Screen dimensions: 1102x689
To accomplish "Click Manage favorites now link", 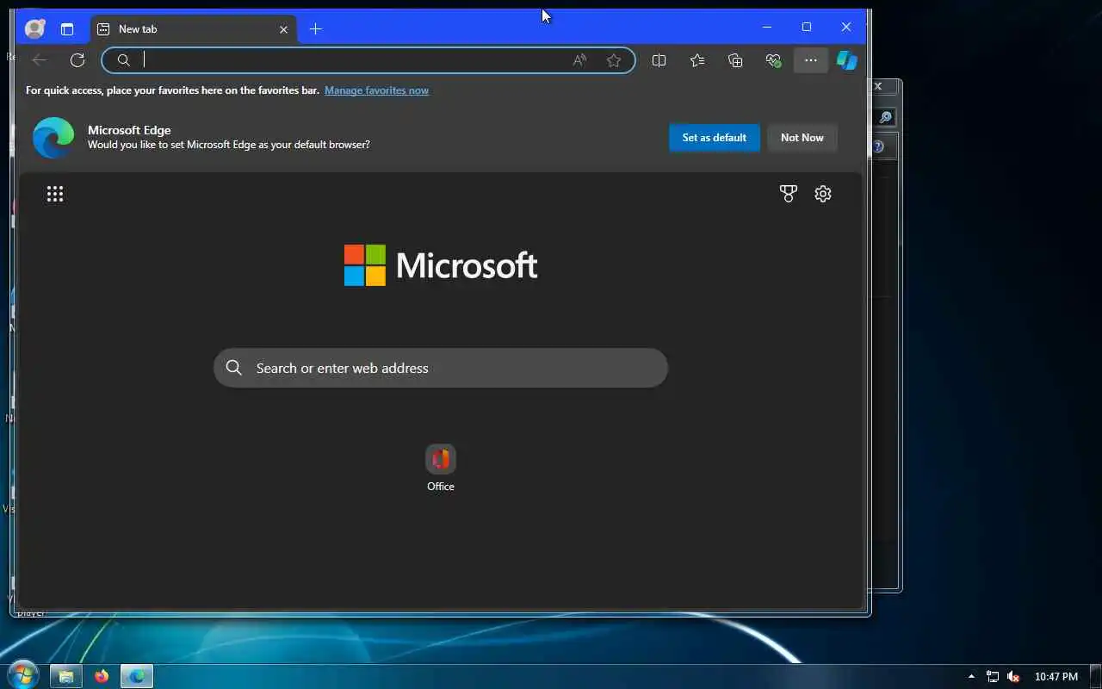I will (376, 90).
